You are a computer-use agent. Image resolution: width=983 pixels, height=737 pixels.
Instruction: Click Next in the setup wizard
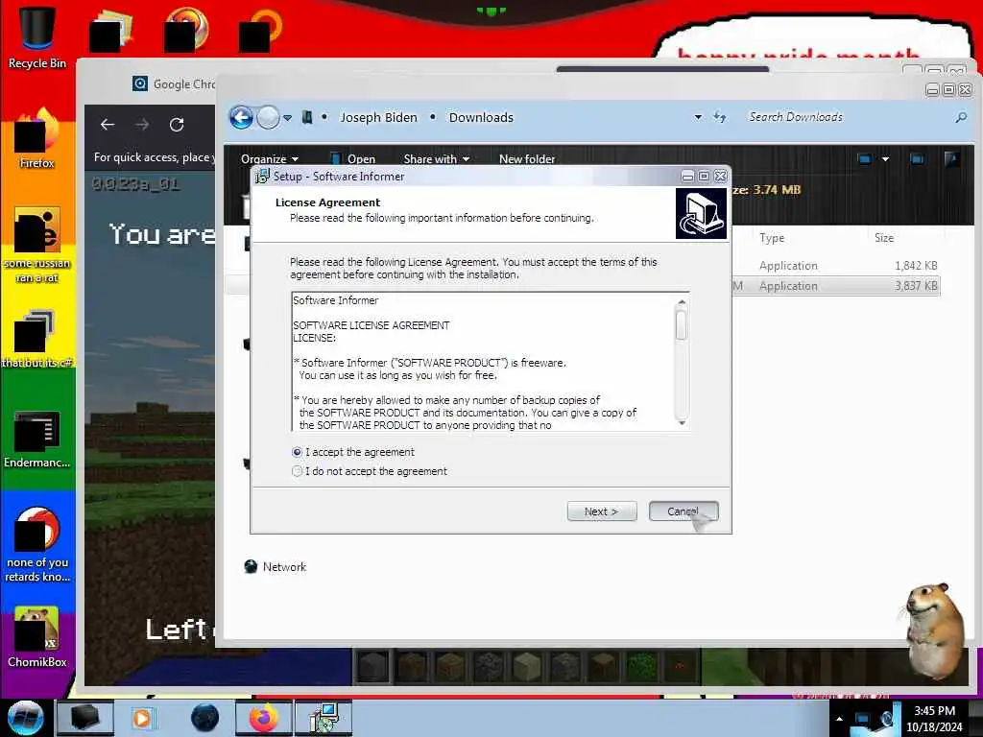pyautogui.click(x=602, y=511)
